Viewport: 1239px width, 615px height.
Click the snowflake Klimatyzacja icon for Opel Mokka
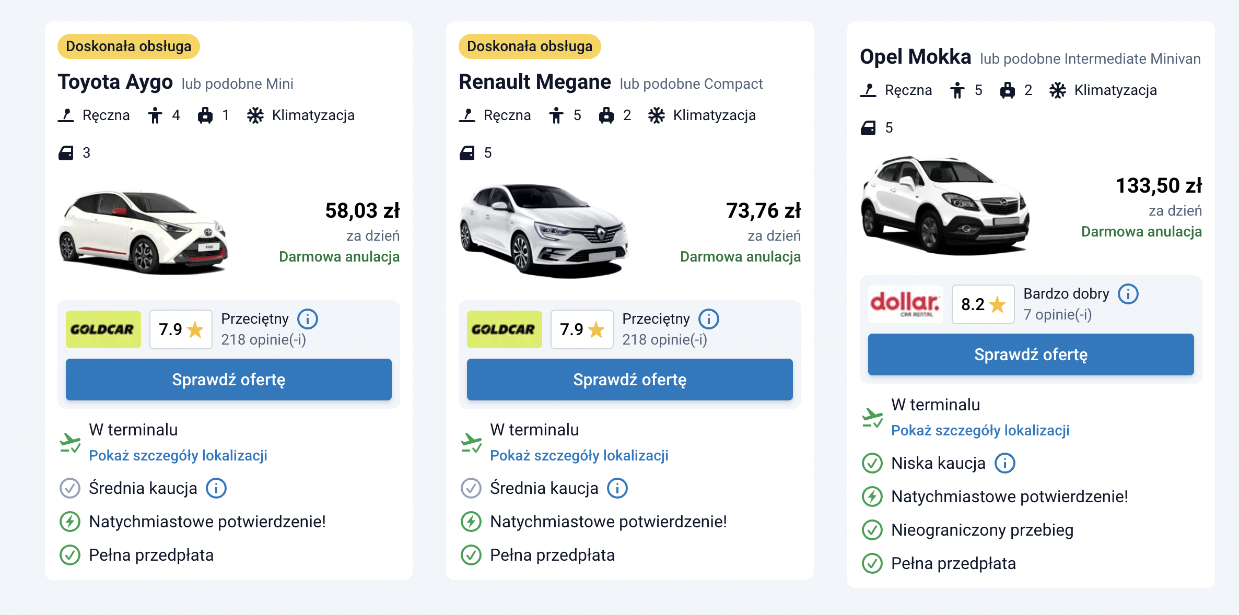1058,90
